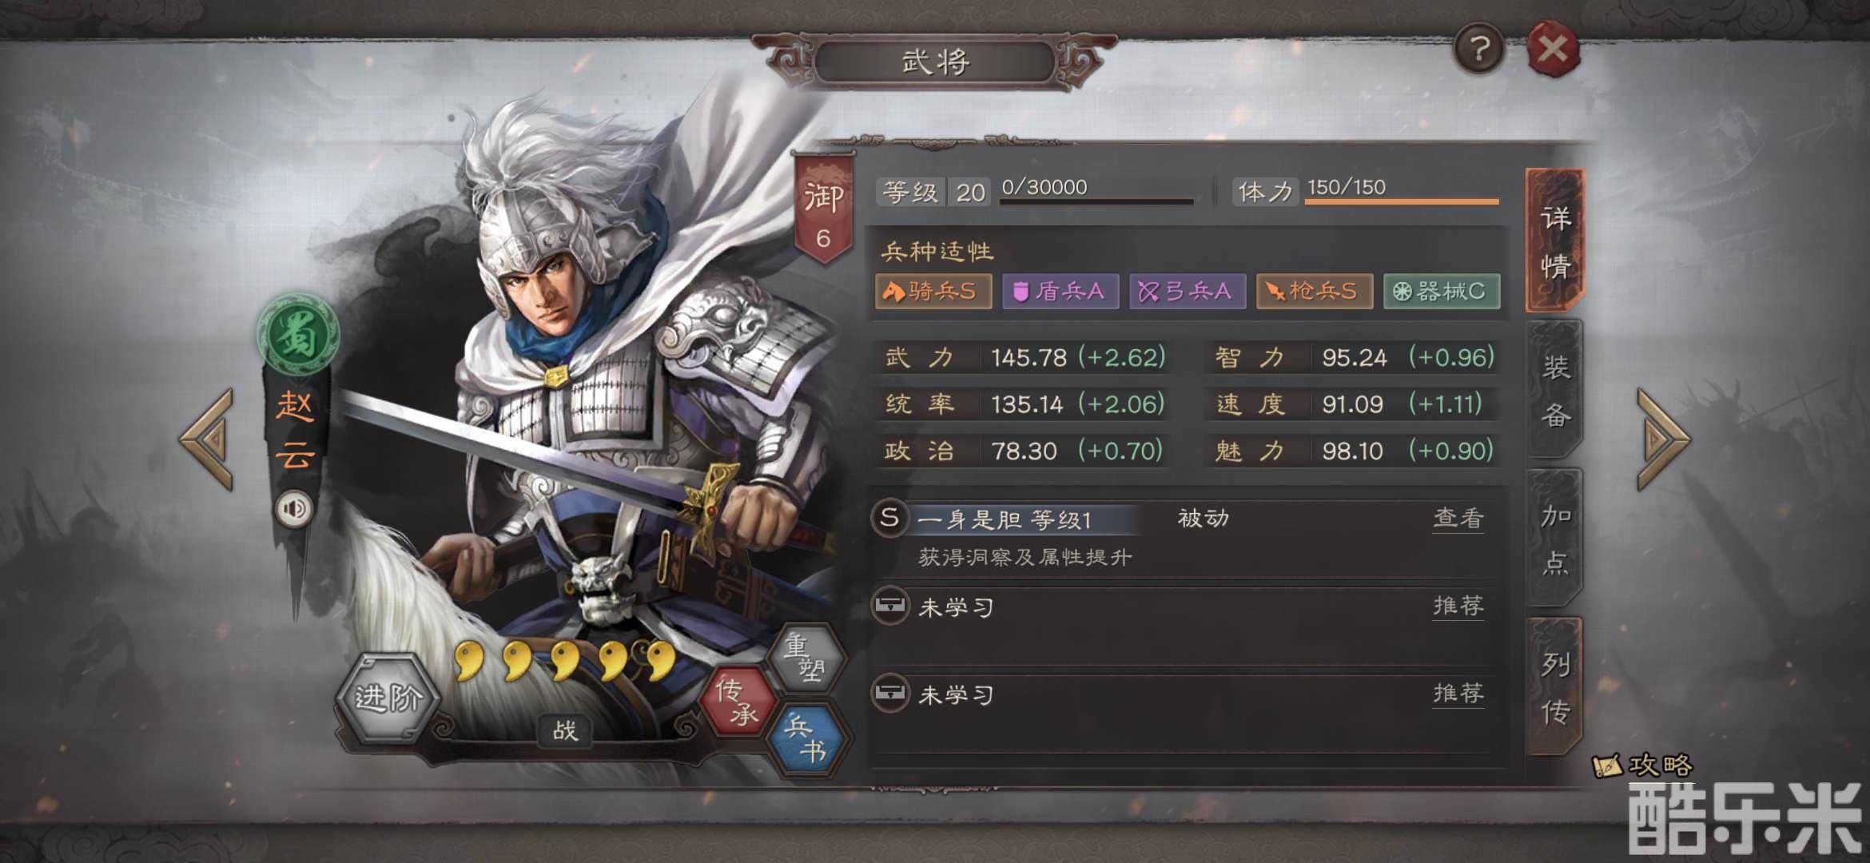Viewport: 1870px width, 863px height.
Task: Click 推荐 on first unlearned skill
Action: (x=1458, y=606)
